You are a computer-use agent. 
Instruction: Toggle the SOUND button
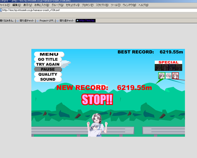pos(48,79)
